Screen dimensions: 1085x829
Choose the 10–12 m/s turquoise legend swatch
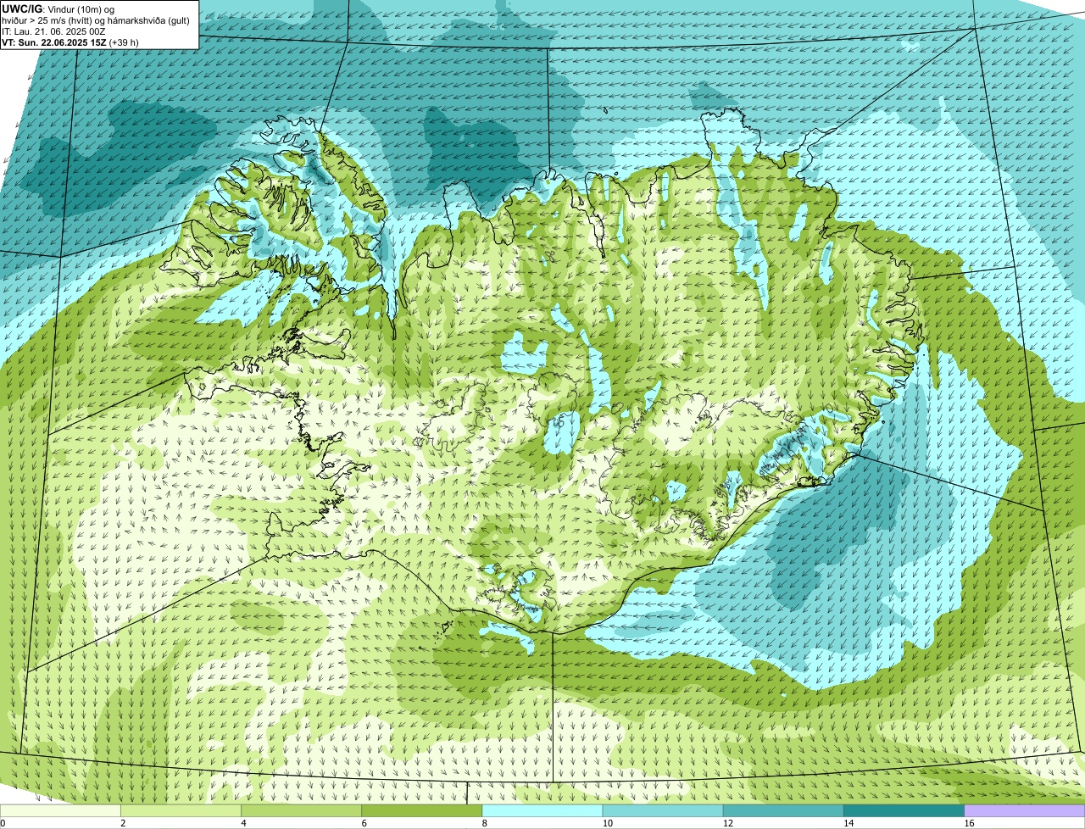tap(664, 811)
